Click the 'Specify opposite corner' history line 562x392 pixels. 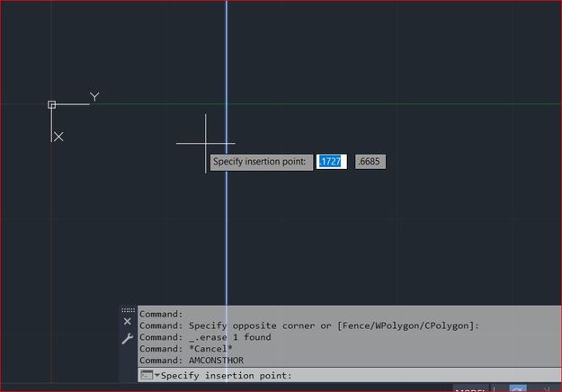point(309,325)
